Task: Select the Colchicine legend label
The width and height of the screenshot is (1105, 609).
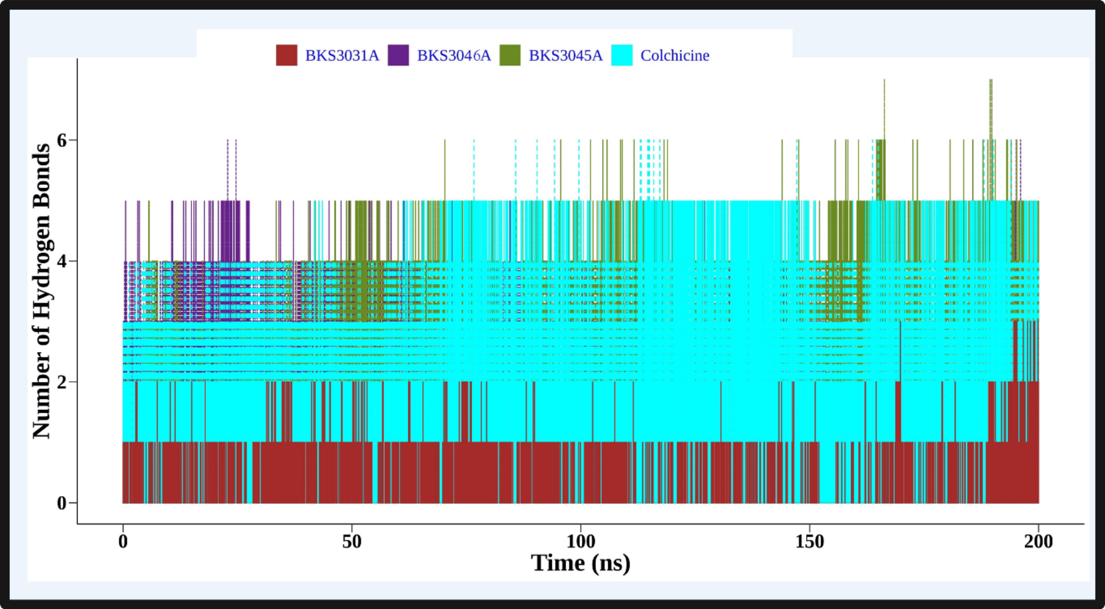Action: (x=675, y=56)
